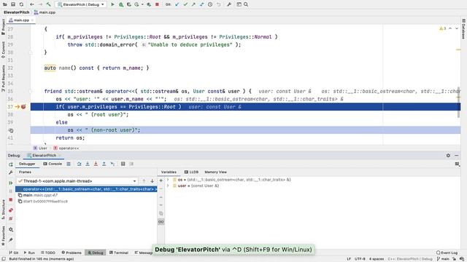This screenshot has height=262, width=467.
Task: Click the 'main' Git branch in status bar
Action: tap(443, 259)
